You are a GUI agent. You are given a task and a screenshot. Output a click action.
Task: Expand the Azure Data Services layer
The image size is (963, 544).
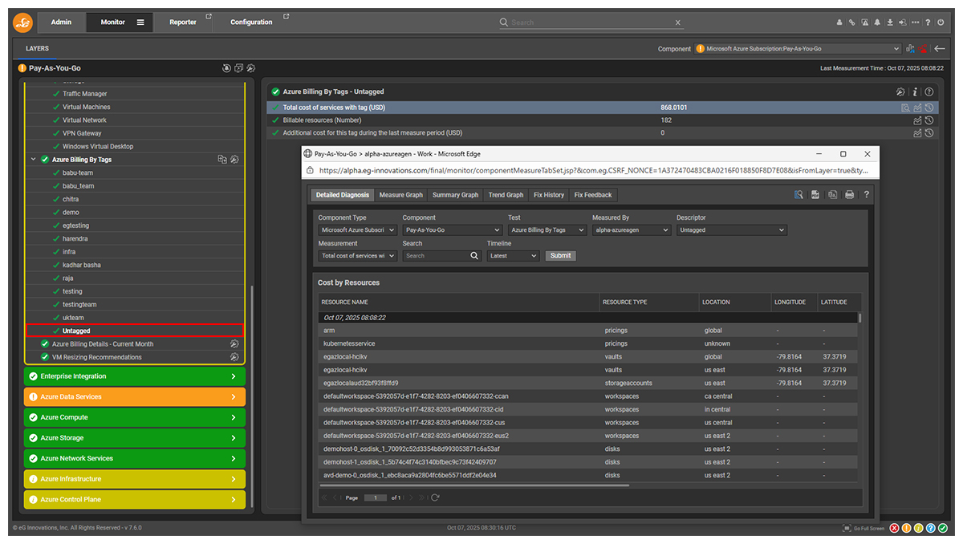[x=233, y=397]
